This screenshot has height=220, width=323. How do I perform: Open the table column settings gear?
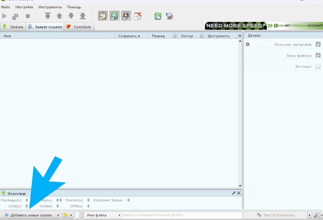pyautogui.click(x=240, y=36)
